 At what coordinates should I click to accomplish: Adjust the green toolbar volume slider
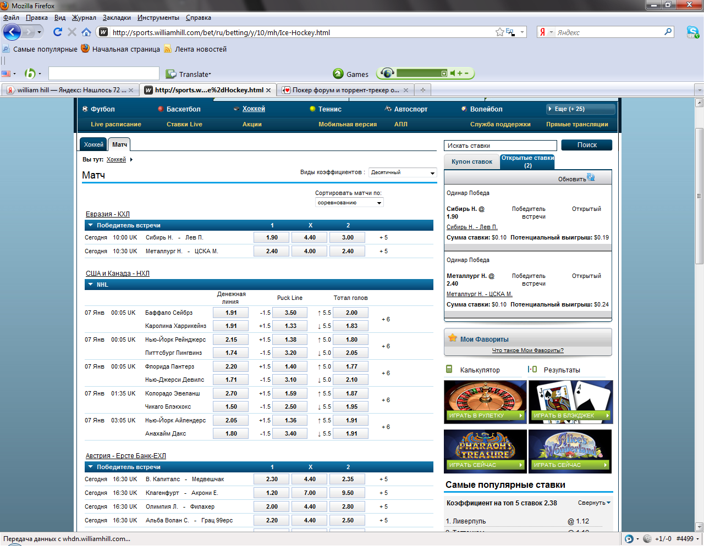pyautogui.click(x=421, y=73)
